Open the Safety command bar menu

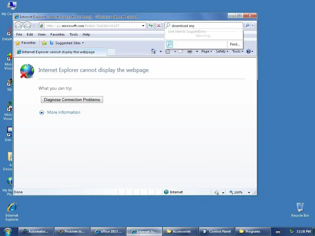click(x=222, y=51)
